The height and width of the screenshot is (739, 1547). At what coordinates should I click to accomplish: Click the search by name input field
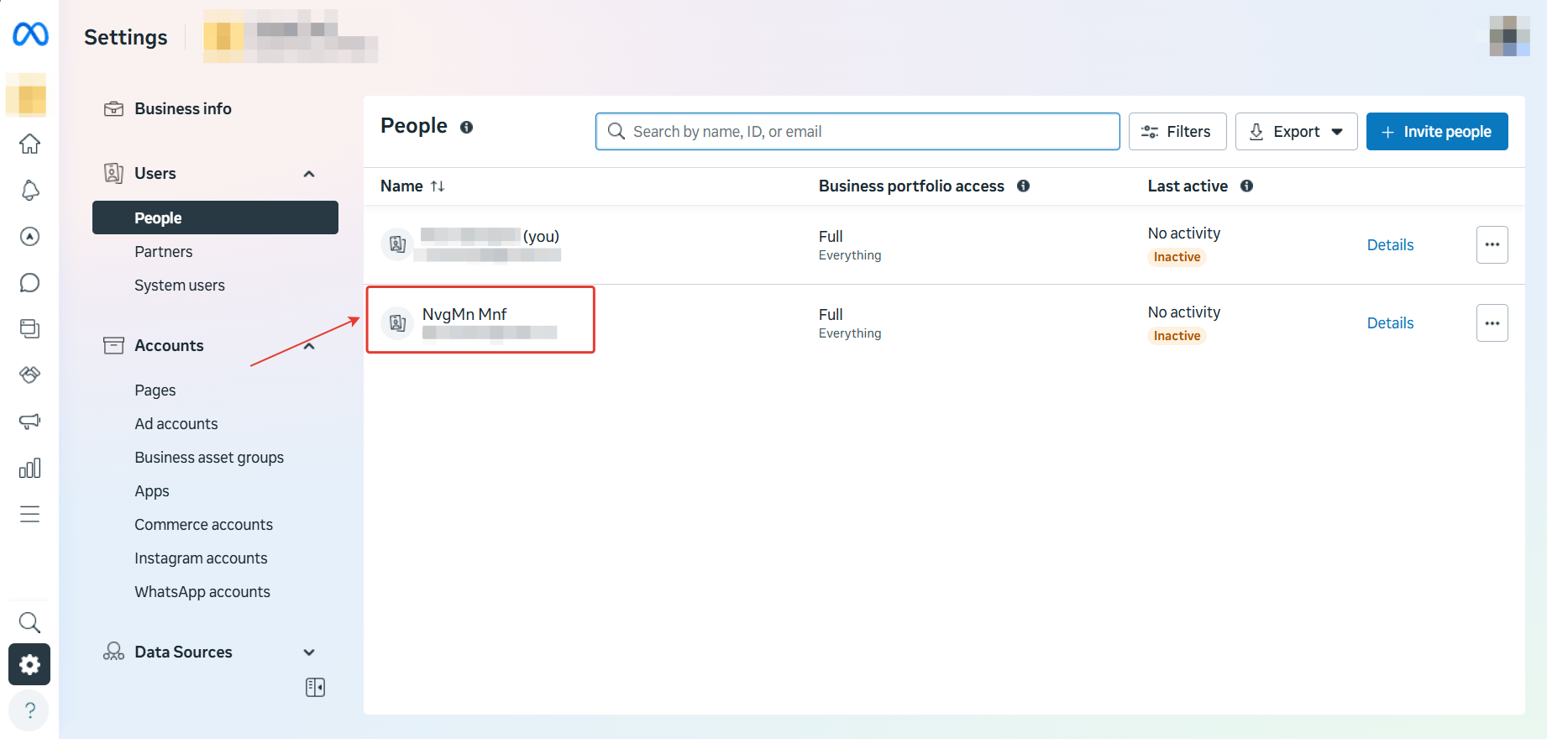pos(865,132)
